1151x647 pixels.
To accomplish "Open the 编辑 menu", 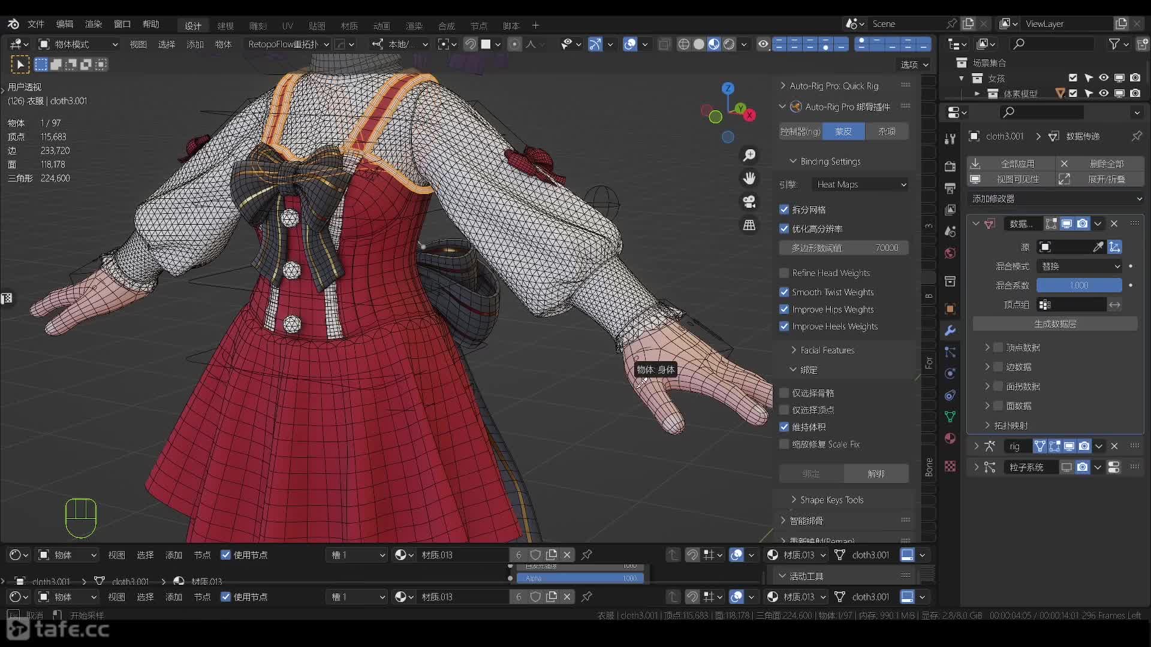I will coord(65,24).
